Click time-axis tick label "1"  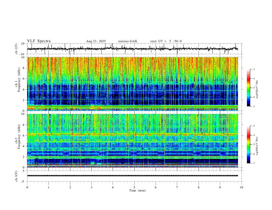(49, 187)
